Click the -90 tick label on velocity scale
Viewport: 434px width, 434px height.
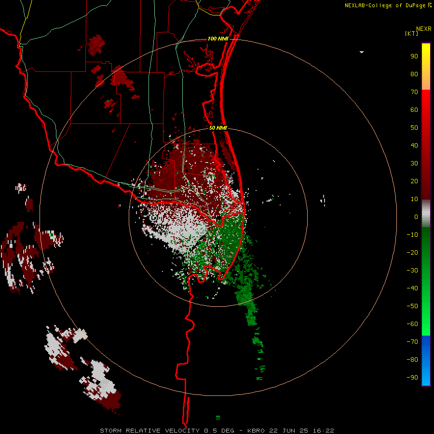[412, 378]
